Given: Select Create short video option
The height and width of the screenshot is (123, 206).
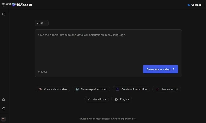Looking at the screenshot, I should click(53, 89).
